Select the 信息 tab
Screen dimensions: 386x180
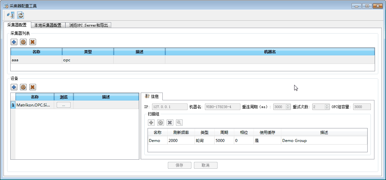coord(151,96)
